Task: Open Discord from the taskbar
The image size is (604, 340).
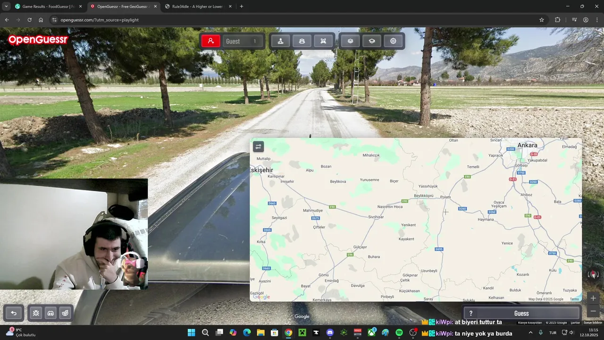Action: pos(330,332)
